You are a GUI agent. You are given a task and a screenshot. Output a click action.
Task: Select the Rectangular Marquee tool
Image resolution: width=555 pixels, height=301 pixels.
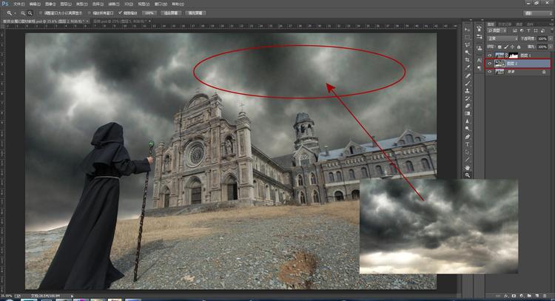pyautogui.click(x=468, y=37)
